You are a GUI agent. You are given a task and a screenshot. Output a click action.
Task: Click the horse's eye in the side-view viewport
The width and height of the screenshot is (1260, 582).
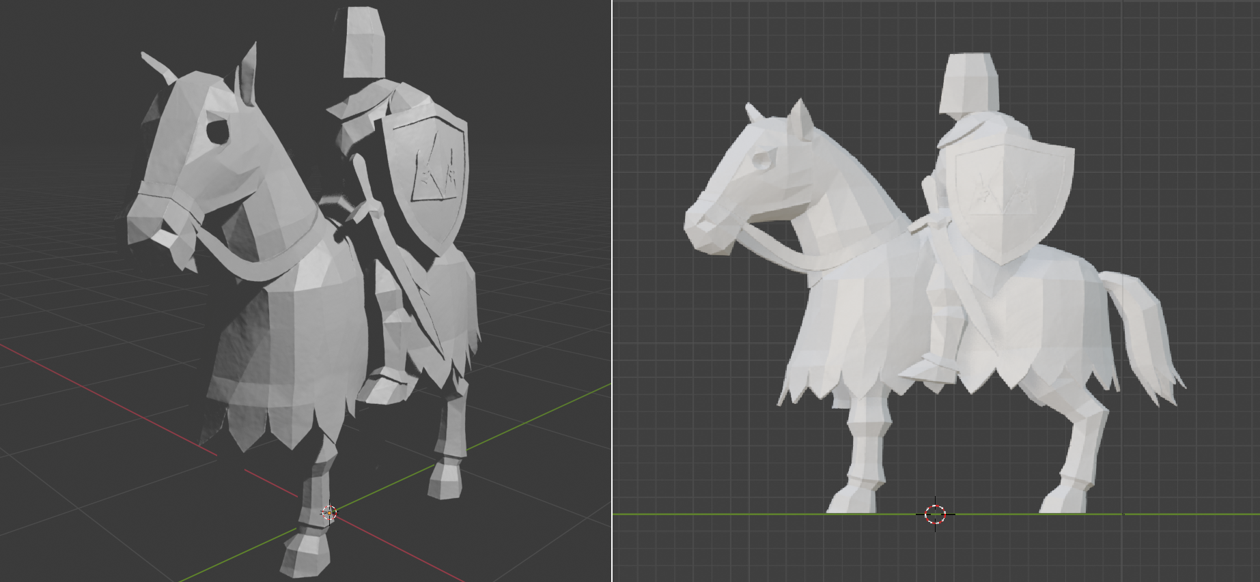762,161
